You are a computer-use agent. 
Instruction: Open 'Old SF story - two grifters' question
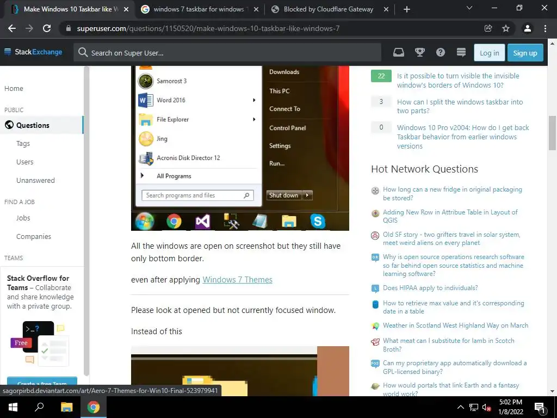click(451, 238)
